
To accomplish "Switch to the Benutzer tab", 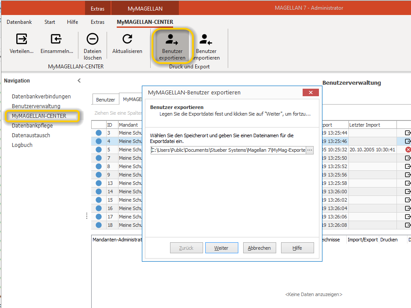I will 105,100.
